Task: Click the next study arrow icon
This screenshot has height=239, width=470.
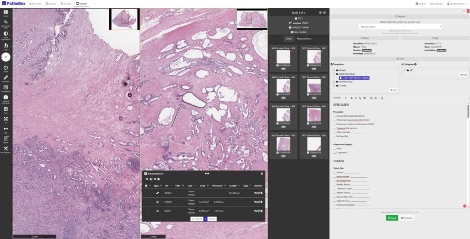Action: [x=325, y=12]
